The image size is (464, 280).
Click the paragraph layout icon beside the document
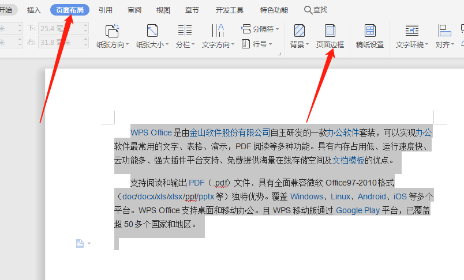[x=80, y=243]
